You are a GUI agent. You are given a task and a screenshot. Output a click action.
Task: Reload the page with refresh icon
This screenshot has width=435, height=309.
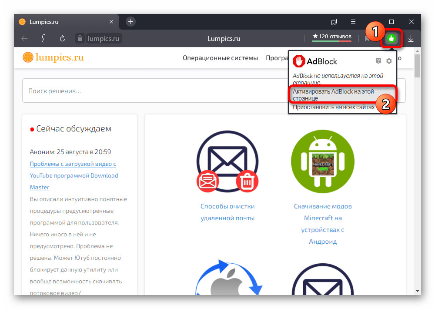(x=62, y=39)
